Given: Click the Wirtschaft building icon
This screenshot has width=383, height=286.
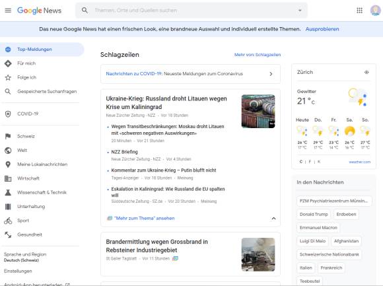Looking at the screenshot, I should coord(8,178).
